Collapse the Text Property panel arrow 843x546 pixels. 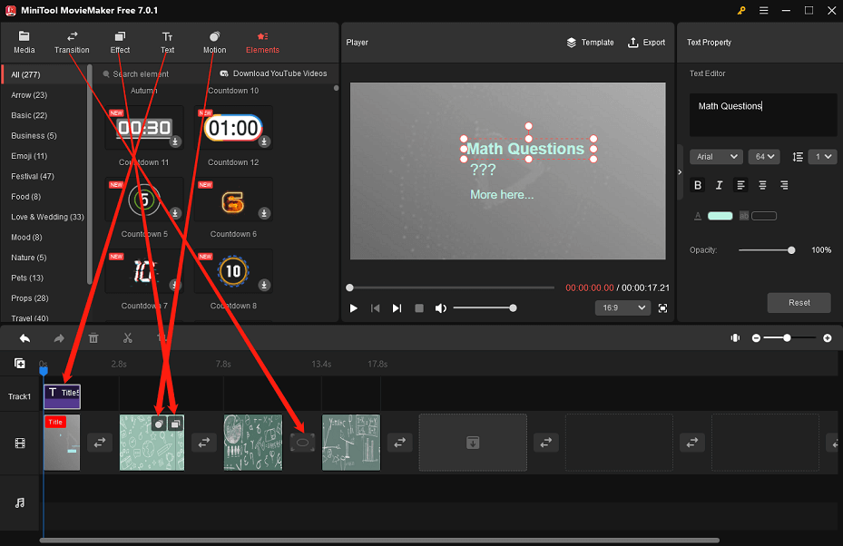pyautogui.click(x=680, y=172)
